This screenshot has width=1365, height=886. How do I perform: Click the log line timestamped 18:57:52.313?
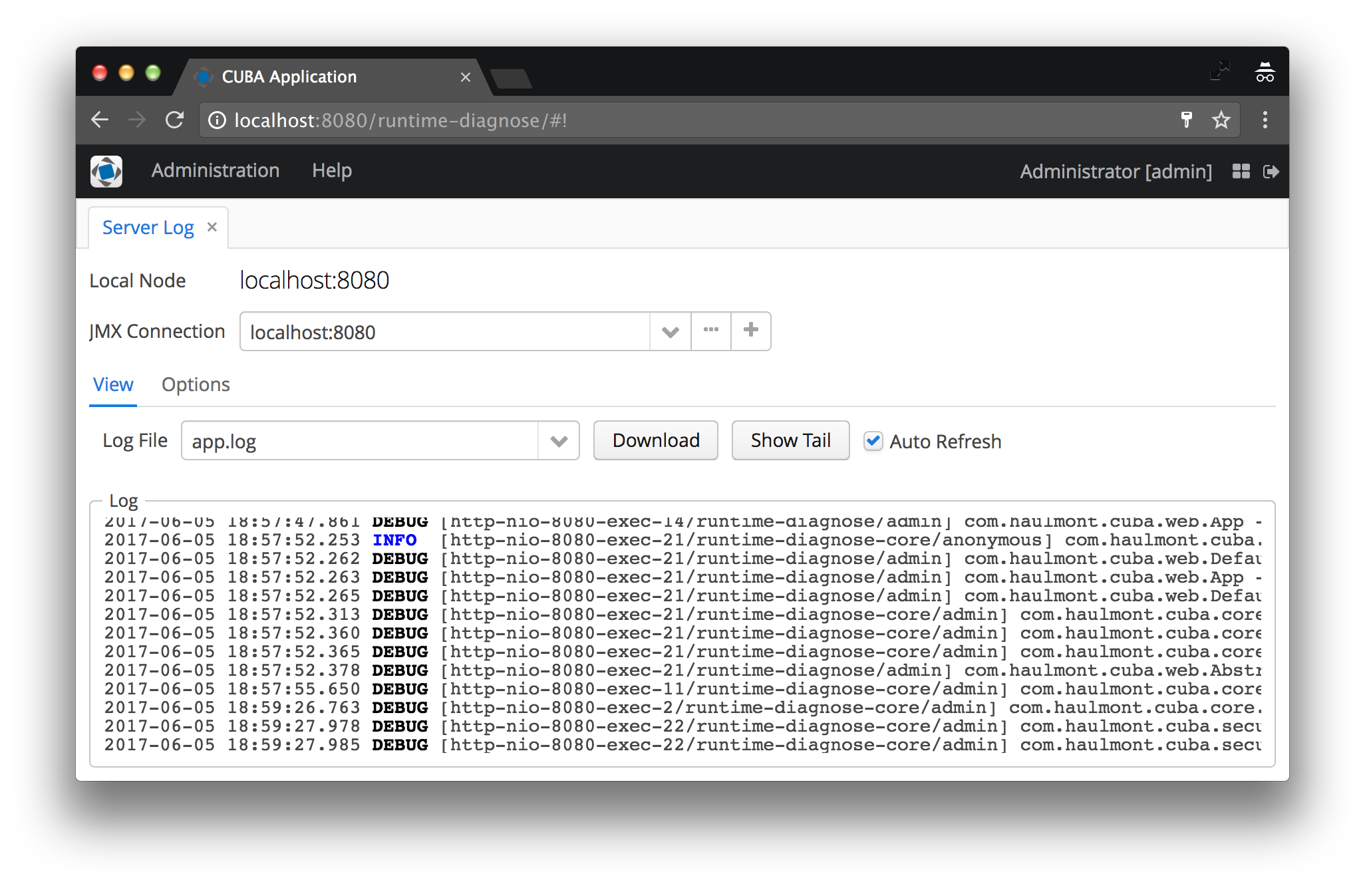coord(682,615)
